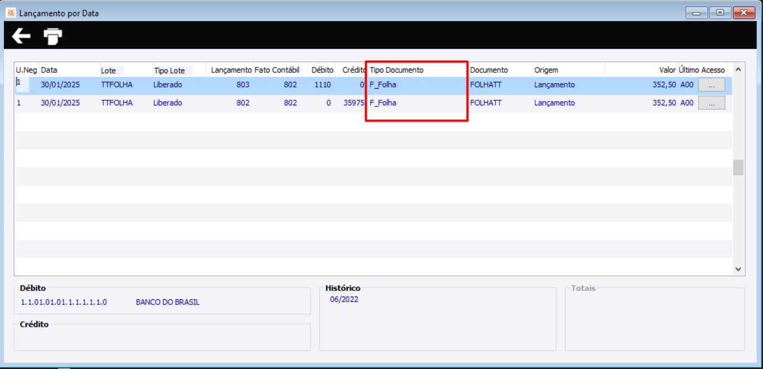Click FOLHATT in the second row
This screenshot has height=369, width=763.
pos(486,103)
